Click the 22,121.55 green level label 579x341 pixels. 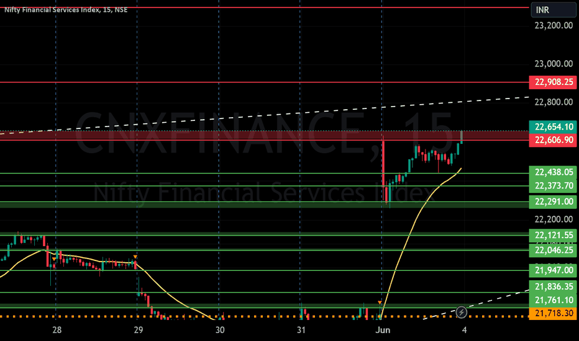(x=553, y=235)
